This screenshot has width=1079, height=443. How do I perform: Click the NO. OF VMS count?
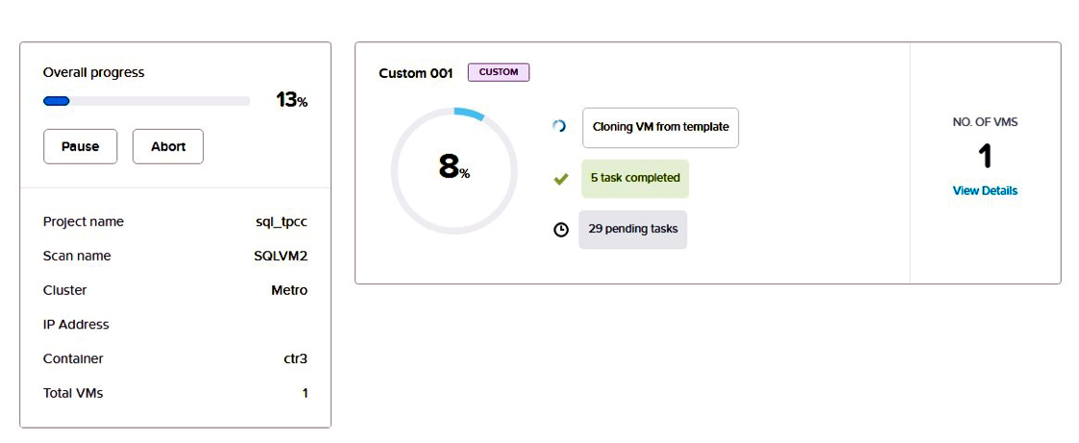pos(986,157)
